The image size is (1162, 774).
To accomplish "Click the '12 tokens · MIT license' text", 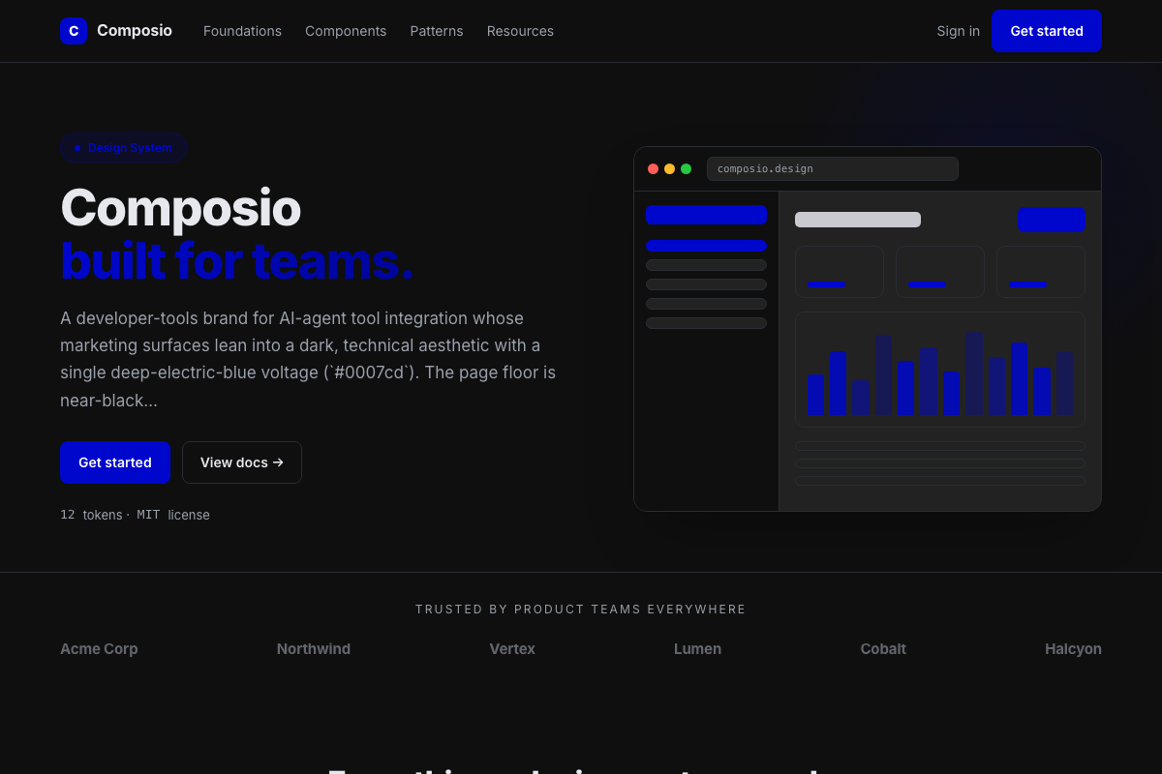I will click(x=135, y=515).
